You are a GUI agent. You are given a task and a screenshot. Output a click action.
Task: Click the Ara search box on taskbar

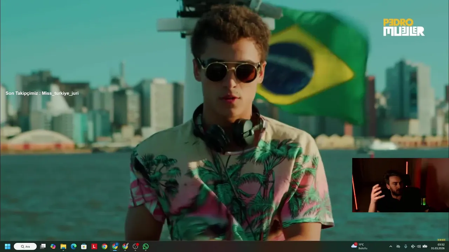tap(25, 246)
